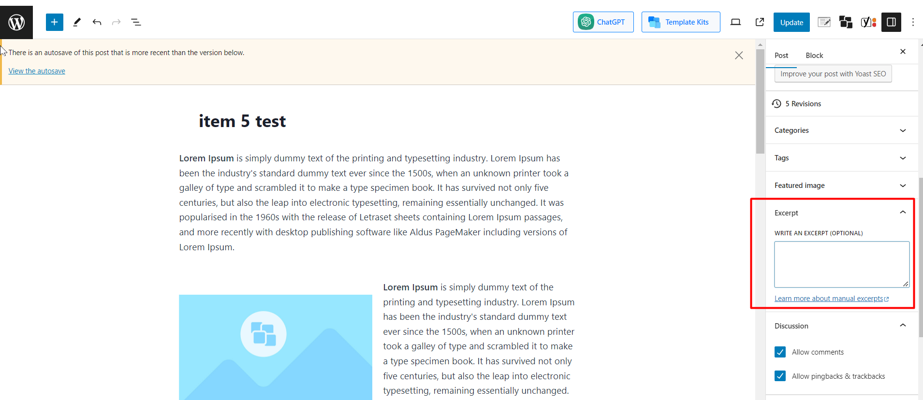Open the block inserter plus button
Viewport: 923px width, 400px height.
point(55,22)
